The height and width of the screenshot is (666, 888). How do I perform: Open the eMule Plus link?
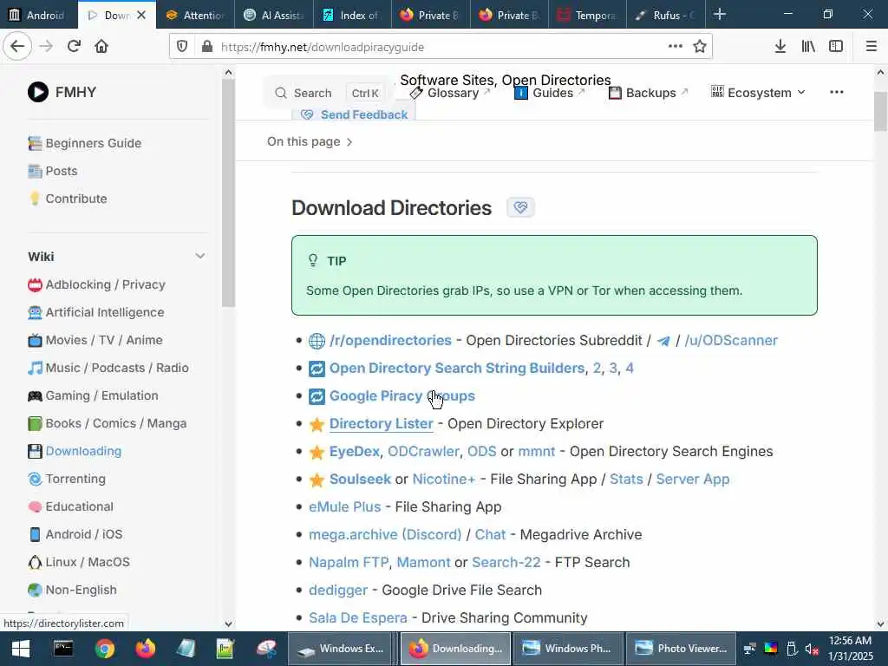(345, 506)
